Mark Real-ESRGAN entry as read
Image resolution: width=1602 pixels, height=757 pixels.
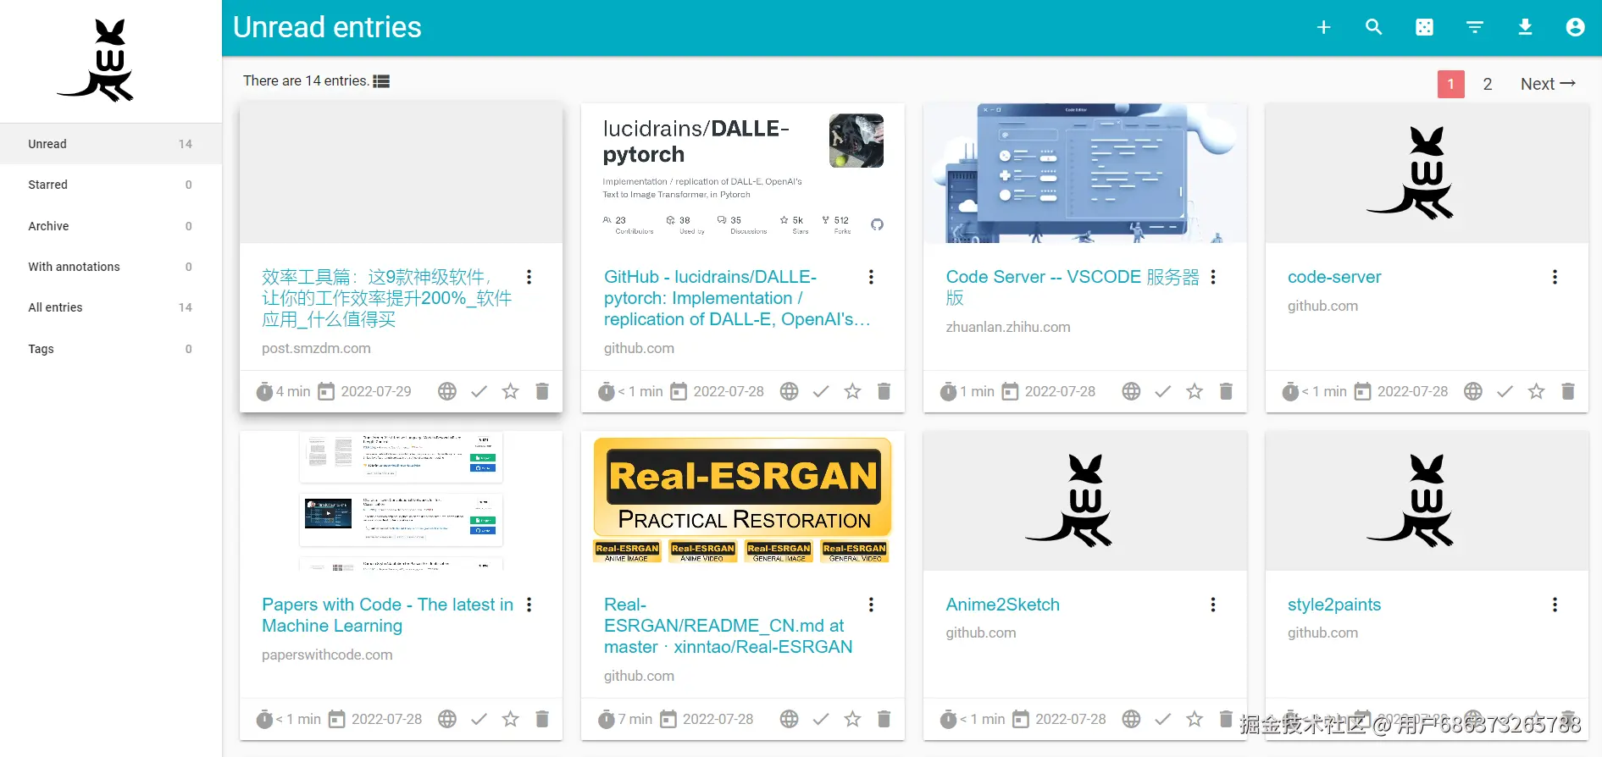[821, 719]
